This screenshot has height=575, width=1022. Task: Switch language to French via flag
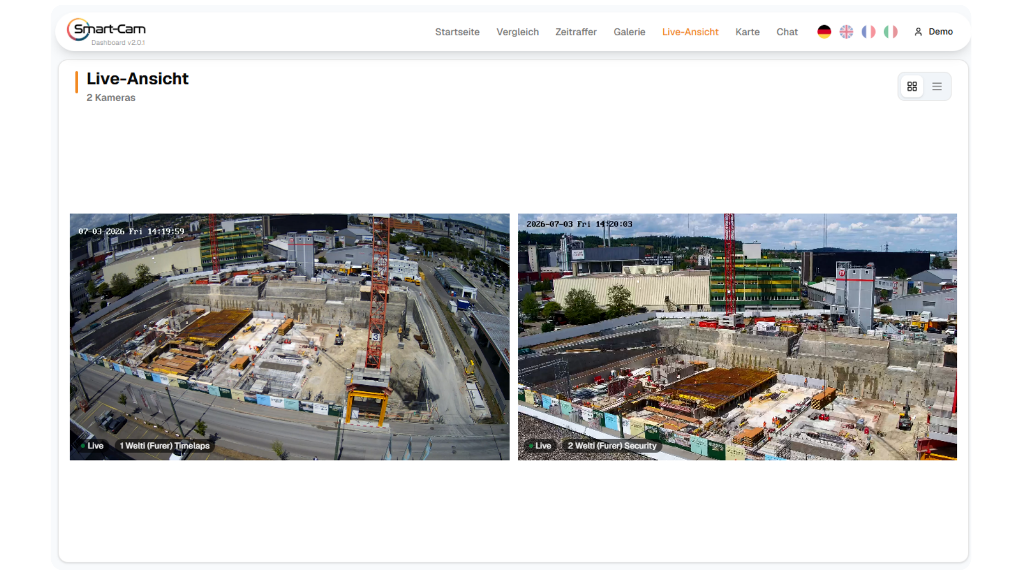pyautogui.click(x=868, y=32)
